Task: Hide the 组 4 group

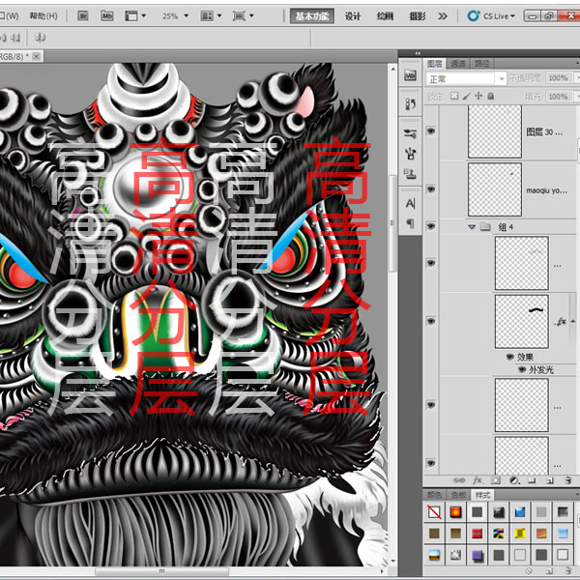Action: [431, 226]
